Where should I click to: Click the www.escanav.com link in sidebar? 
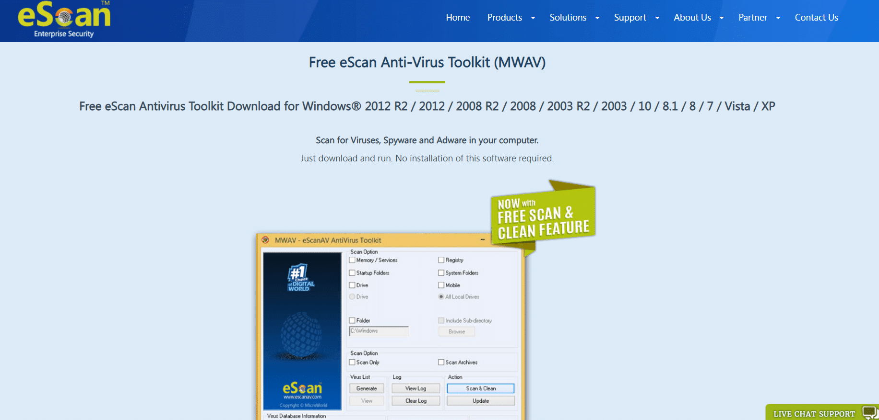(x=302, y=397)
